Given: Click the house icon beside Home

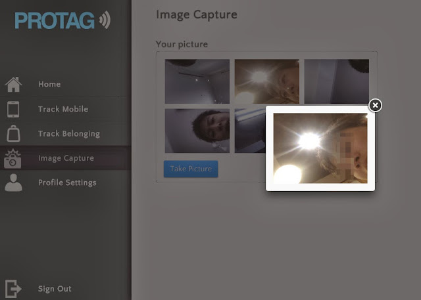Looking at the screenshot, I should tap(13, 85).
